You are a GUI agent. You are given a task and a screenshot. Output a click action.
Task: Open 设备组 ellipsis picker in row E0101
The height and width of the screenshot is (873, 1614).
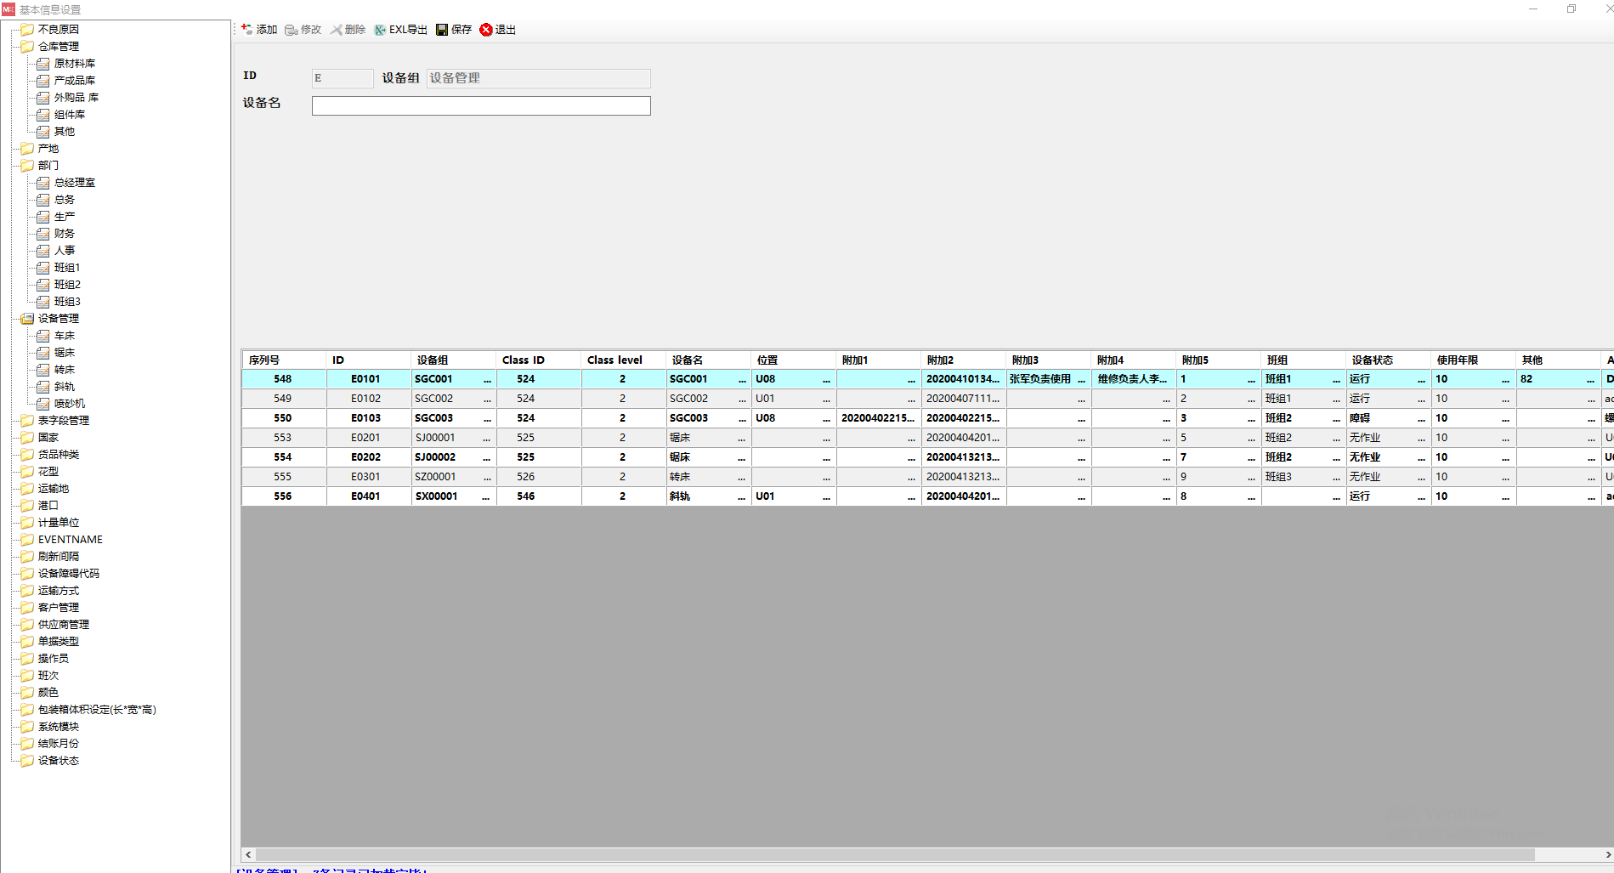487,379
